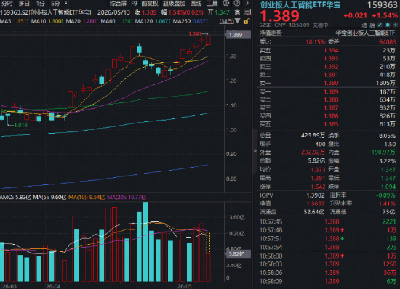400x289 pixels.
Task: Click the 买三 bid price 1.387
Action: point(331,108)
